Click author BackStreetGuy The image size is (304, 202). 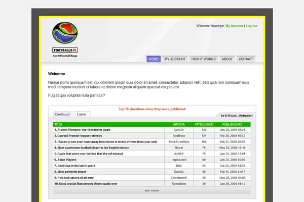pyautogui.click(x=179, y=142)
